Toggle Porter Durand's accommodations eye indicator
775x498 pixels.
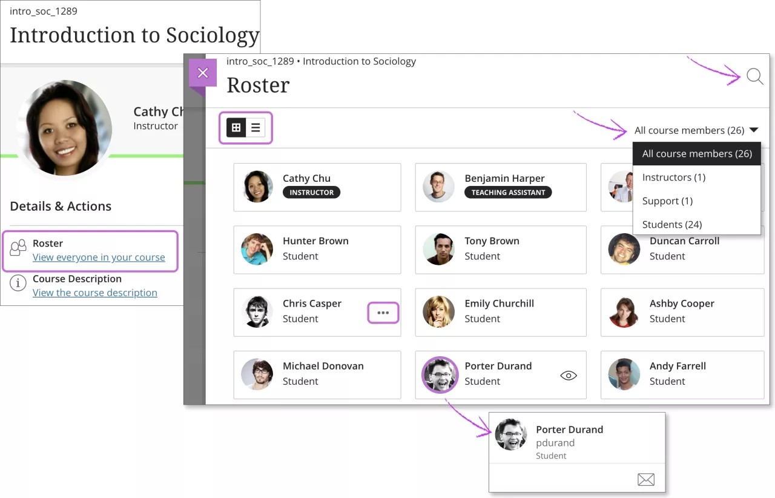[x=568, y=375]
